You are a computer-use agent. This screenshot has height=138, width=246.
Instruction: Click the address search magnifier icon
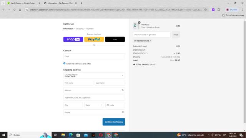pos(123,90)
